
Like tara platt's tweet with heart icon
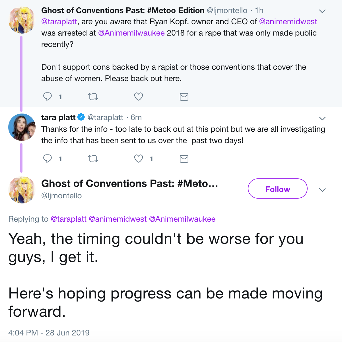click(x=139, y=158)
